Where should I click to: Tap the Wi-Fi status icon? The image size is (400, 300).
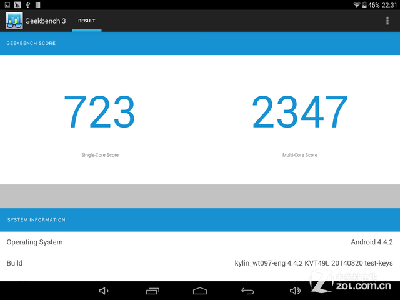click(x=357, y=5)
